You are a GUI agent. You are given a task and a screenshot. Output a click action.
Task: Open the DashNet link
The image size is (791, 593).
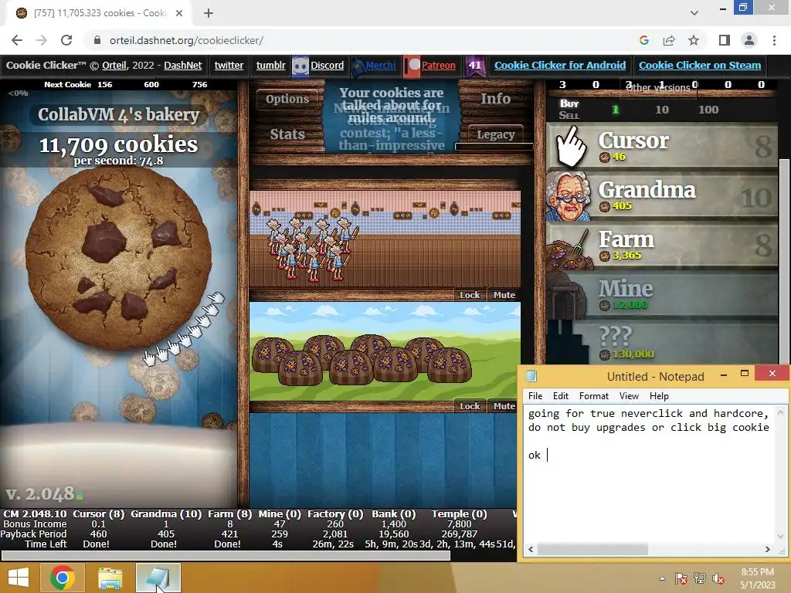(182, 66)
